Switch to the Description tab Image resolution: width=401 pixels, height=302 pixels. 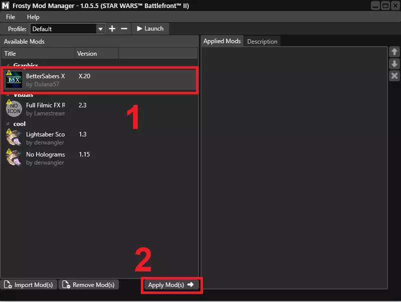click(262, 42)
